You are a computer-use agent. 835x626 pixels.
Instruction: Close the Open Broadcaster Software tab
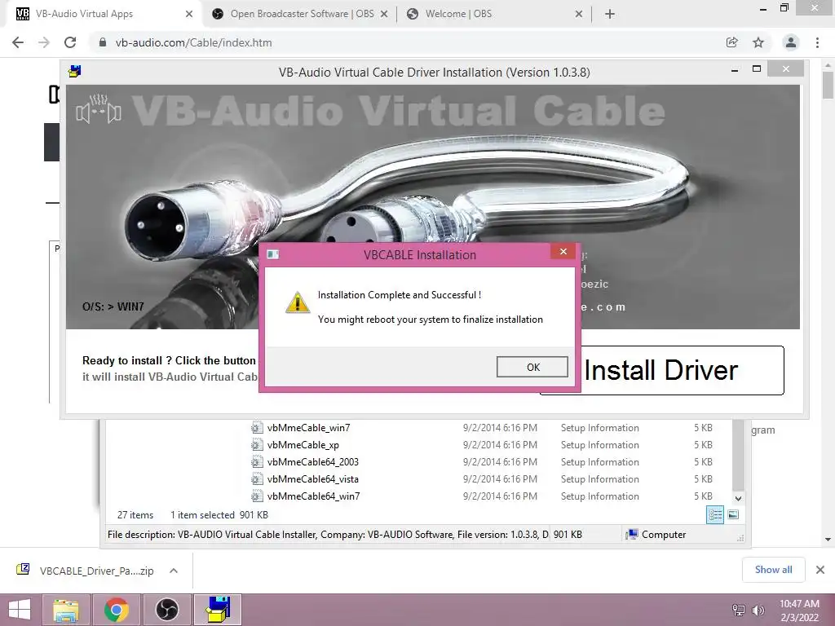click(x=384, y=14)
